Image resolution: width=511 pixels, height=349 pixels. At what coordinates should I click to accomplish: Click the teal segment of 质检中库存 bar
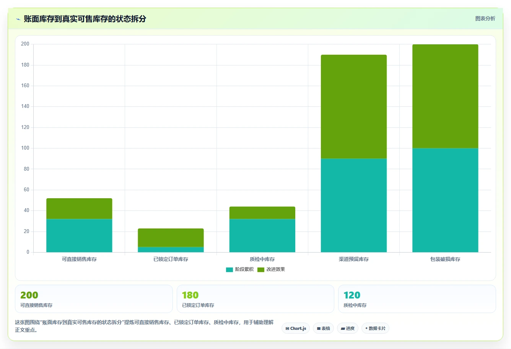[x=262, y=236]
